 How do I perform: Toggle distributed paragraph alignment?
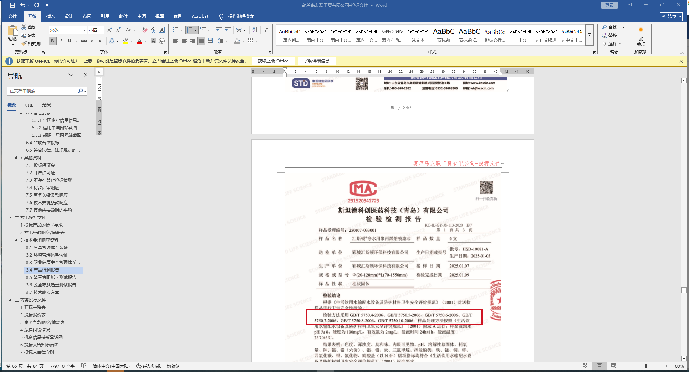point(210,41)
